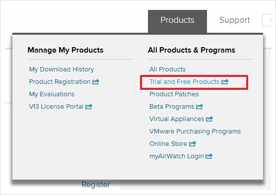The width and height of the screenshot is (276, 195).
Task: Click the external-link icon beside Virtual Appliances
Action: [x=209, y=119]
